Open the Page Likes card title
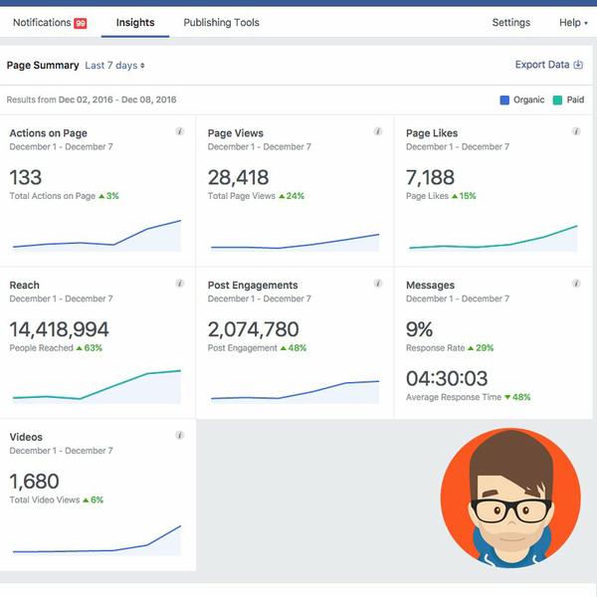The image size is (597, 597). click(x=432, y=133)
